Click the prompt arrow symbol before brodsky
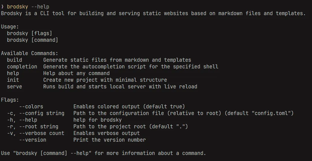 [x=2, y=7]
